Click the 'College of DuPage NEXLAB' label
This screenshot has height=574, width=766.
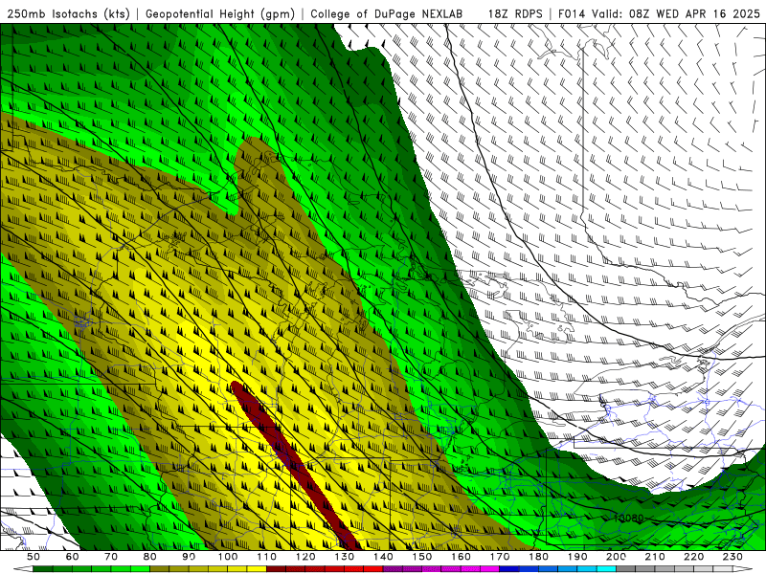387,14
